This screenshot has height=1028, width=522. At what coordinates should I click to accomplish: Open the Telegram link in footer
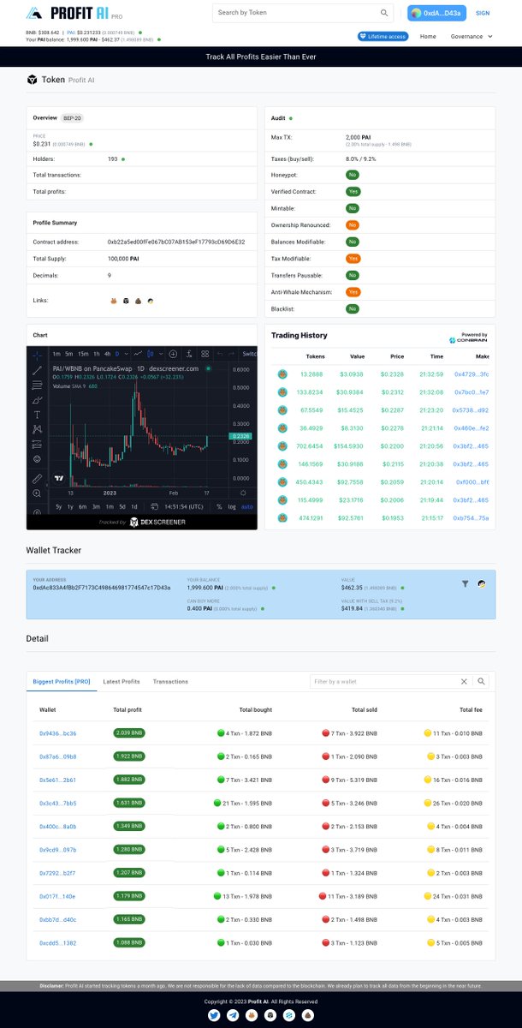tap(234, 1014)
